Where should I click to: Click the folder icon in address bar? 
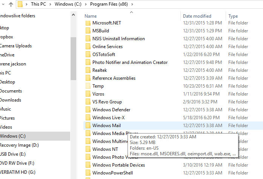coord(20,5)
